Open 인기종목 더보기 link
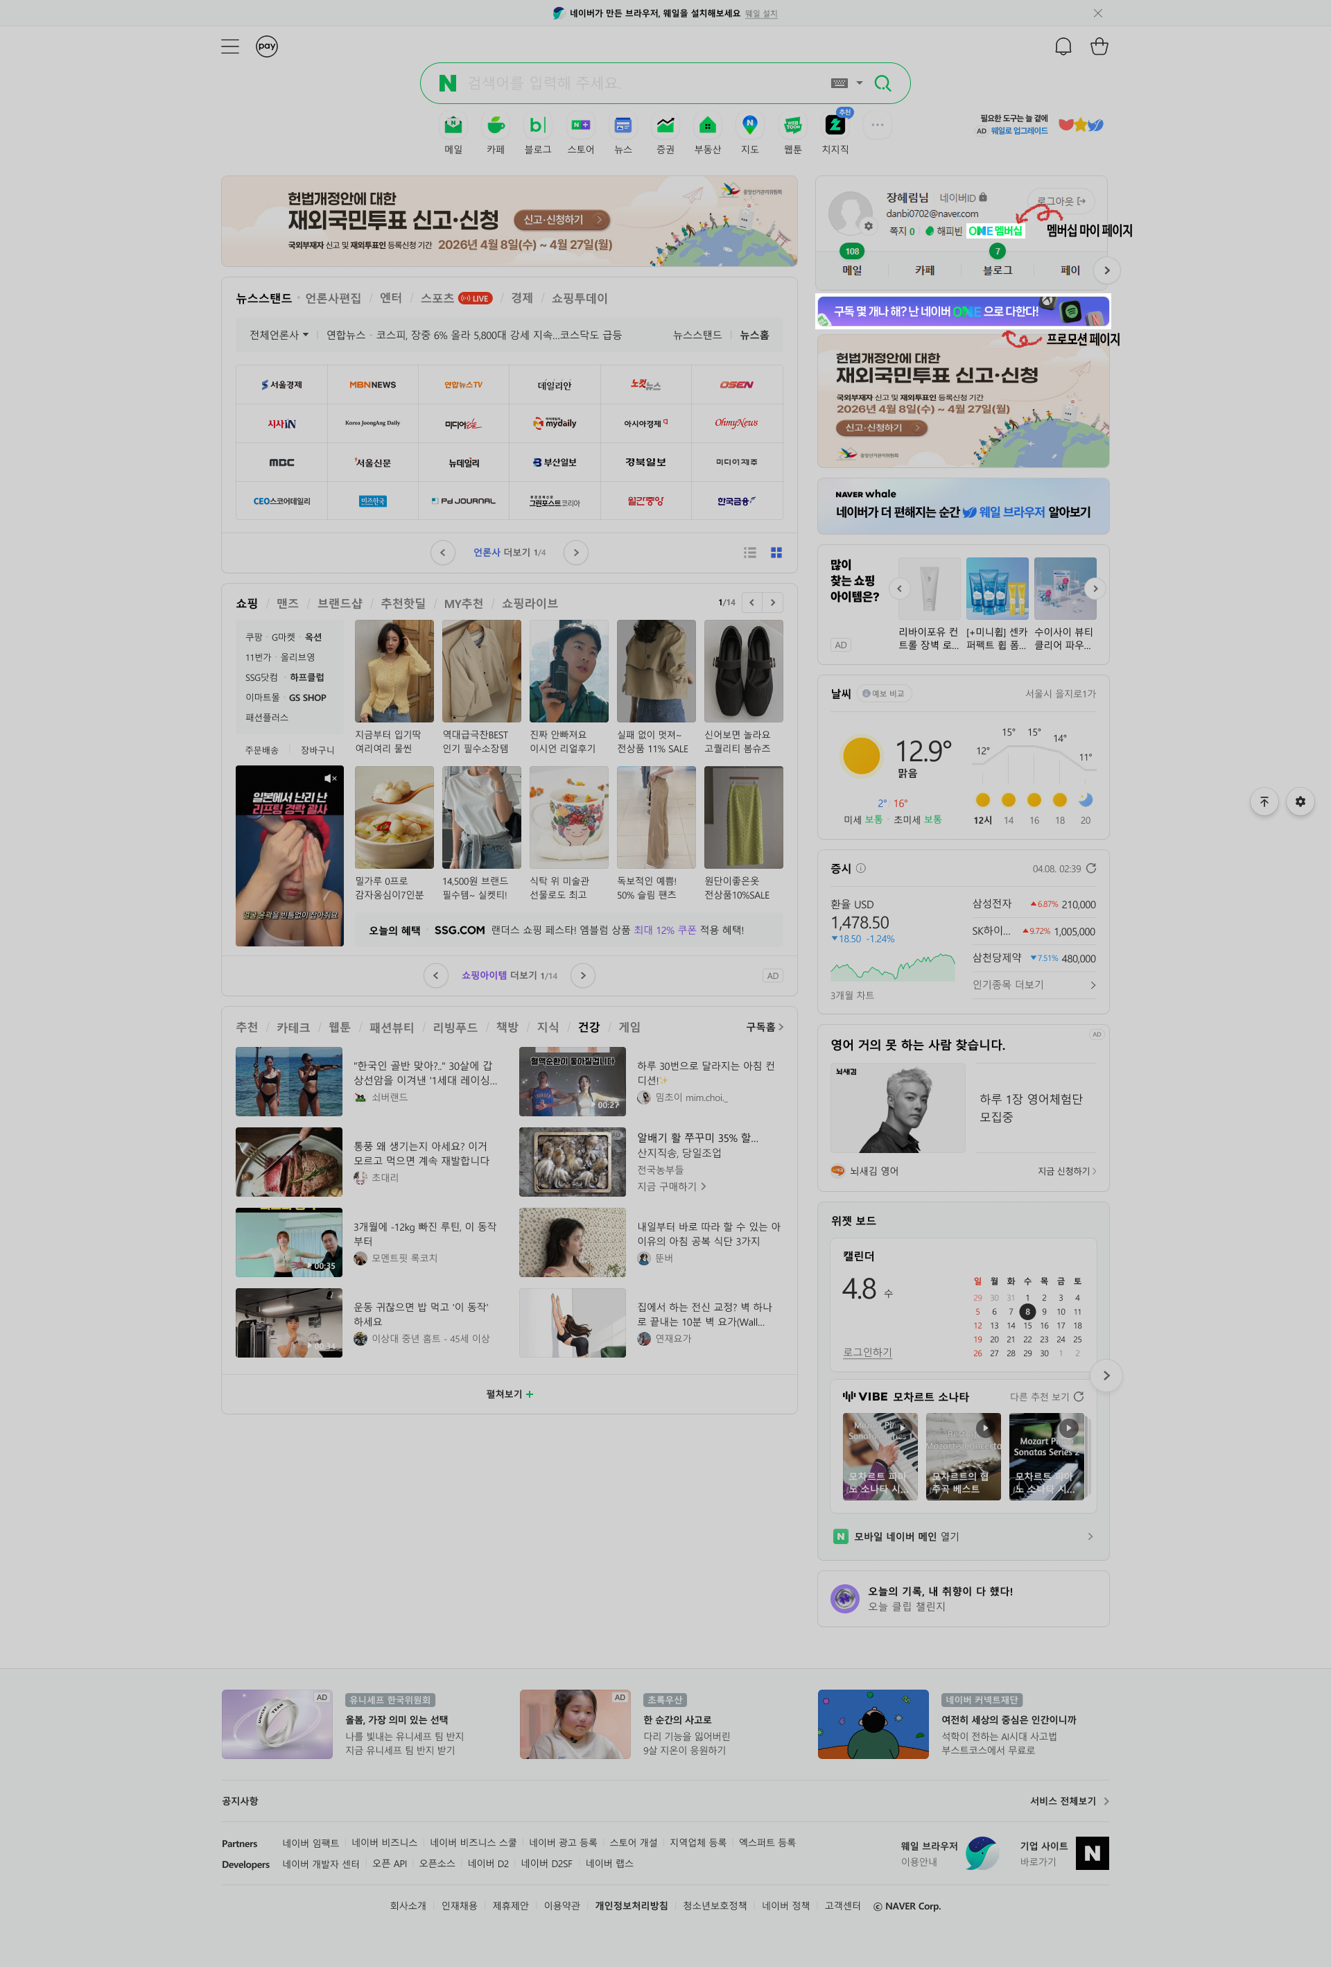Screen dimensions: 1331x1967 point(1034,985)
